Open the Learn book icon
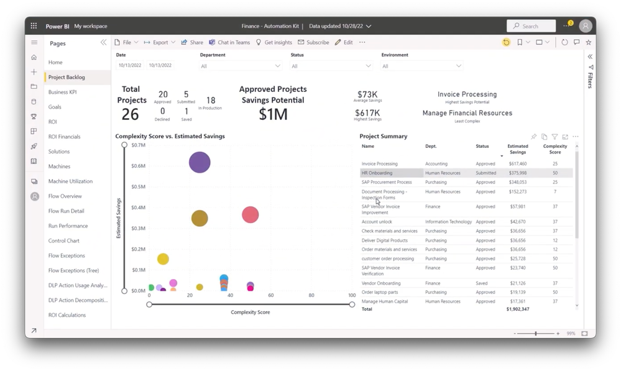 click(x=34, y=161)
